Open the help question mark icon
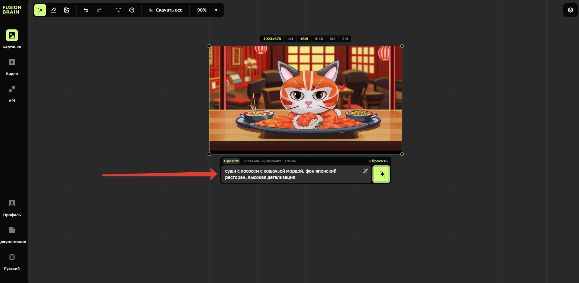This screenshot has width=579, height=283. [132, 10]
